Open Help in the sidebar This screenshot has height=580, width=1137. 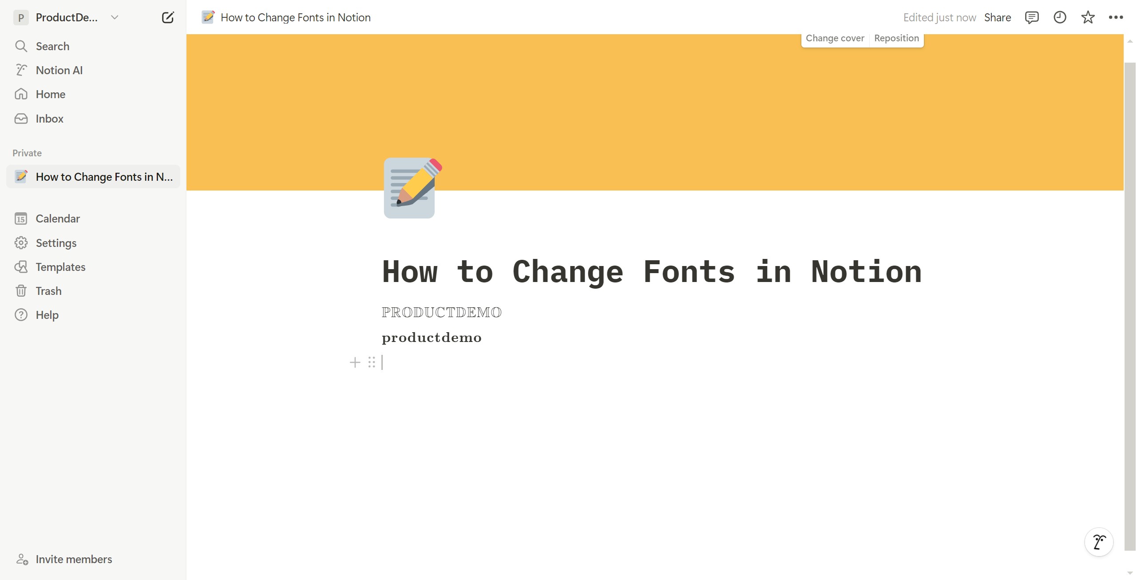click(x=93, y=315)
